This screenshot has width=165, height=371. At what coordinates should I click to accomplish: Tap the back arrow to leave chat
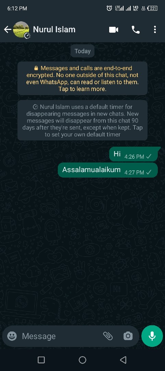8,30
